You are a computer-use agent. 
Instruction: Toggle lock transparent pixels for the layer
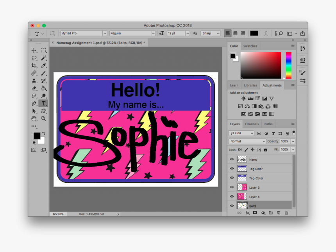tap(239, 149)
